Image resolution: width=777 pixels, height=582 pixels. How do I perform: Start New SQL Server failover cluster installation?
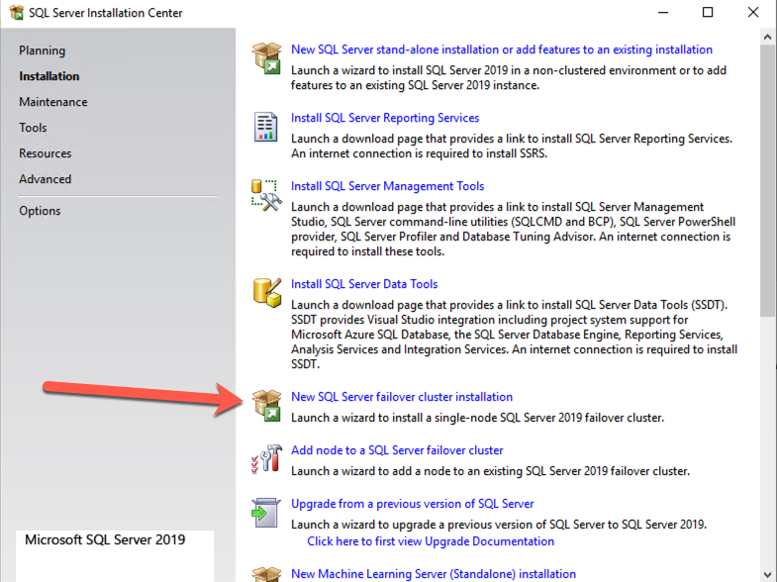(x=402, y=397)
